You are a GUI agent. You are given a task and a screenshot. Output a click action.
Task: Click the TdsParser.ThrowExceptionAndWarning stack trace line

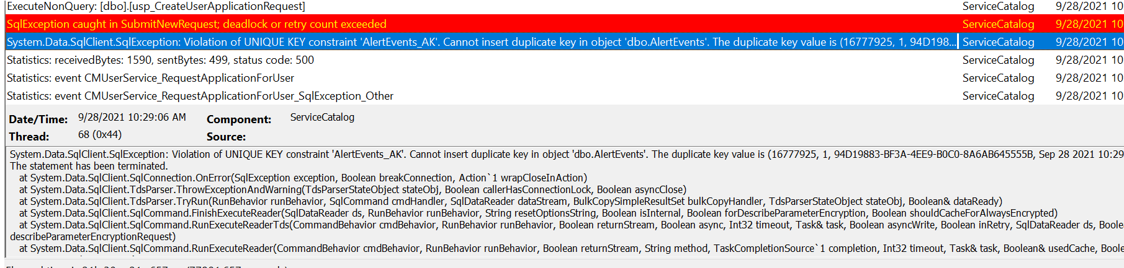tap(353, 189)
